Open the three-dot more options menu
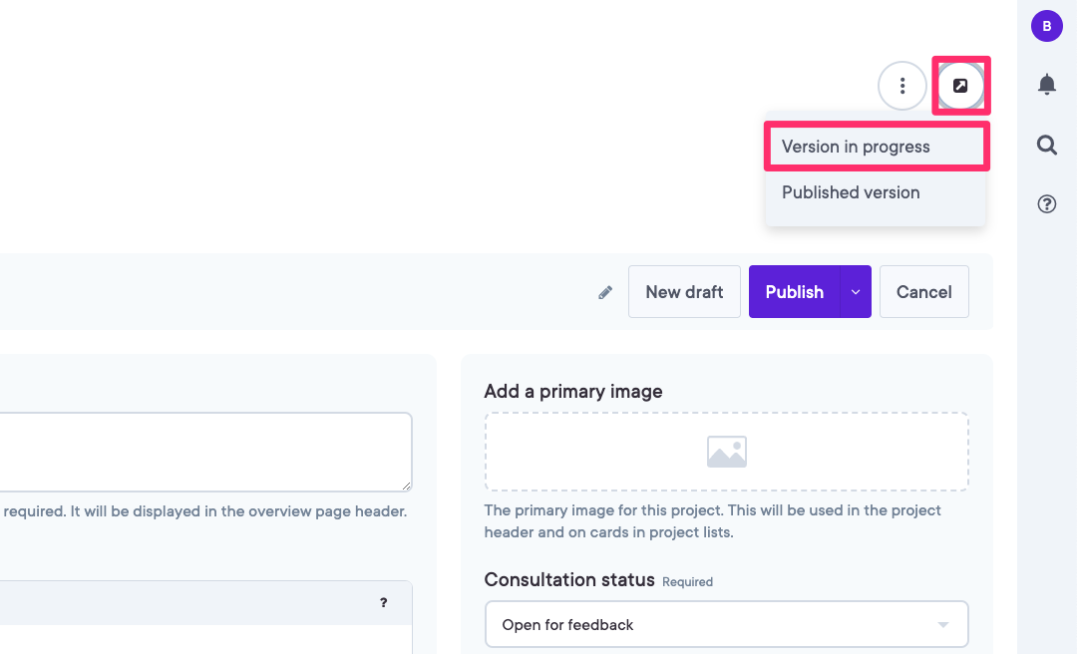The width and height of the screenshot is (1077, 654). (902, 86)
